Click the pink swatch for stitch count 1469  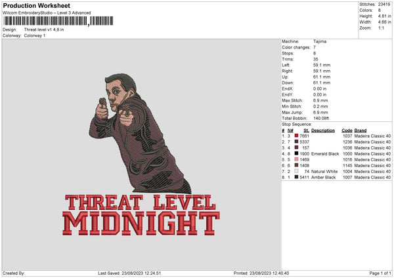click(297, 159)
